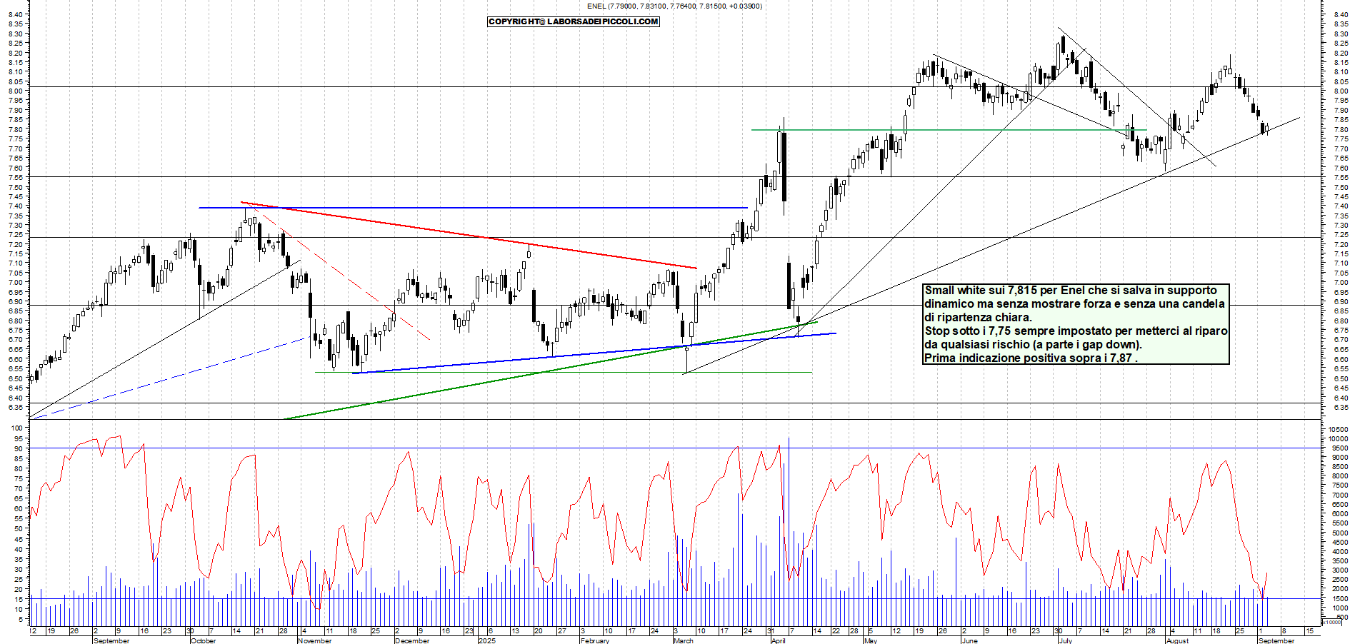The image size is (1350, 644).
Task: Click the text 'di ripartenza chiara.'
Action: [x=979, y=318]
